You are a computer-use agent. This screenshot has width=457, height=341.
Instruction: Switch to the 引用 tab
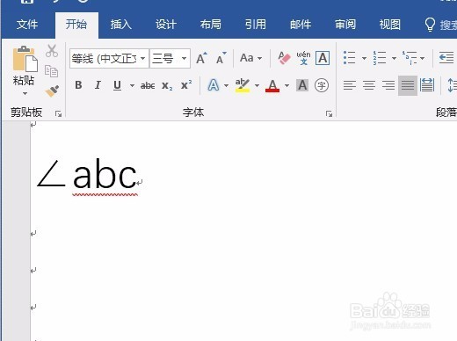pyautogui.click(x=256, y=25)
